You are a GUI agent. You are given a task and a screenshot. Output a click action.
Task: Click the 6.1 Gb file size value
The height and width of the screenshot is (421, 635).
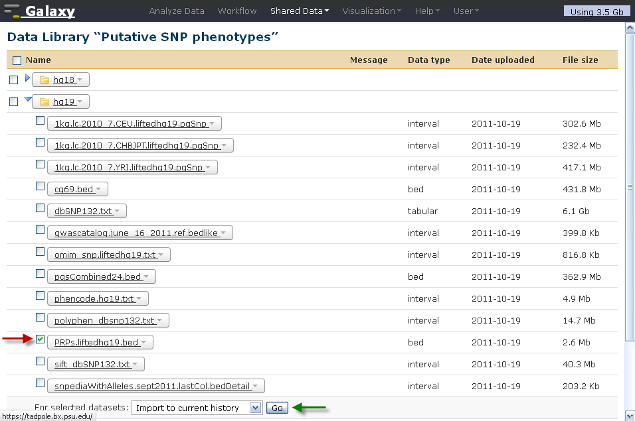(x=576, y=211)
